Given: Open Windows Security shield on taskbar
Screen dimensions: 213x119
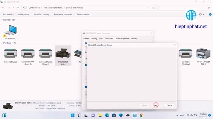Looking at the screenshot, I should pos(121,115).
